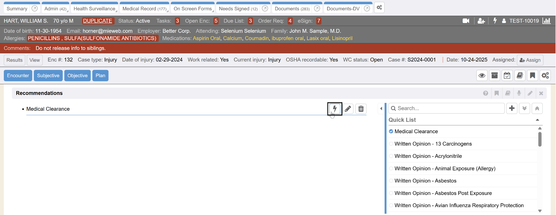Open the calendar check icon in encounter toolbar

(507, 76)
